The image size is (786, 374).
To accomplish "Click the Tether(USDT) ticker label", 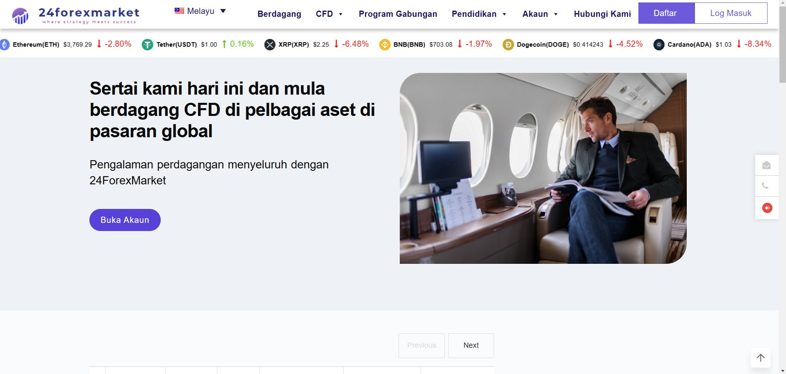I will click(x=177, y=45).
